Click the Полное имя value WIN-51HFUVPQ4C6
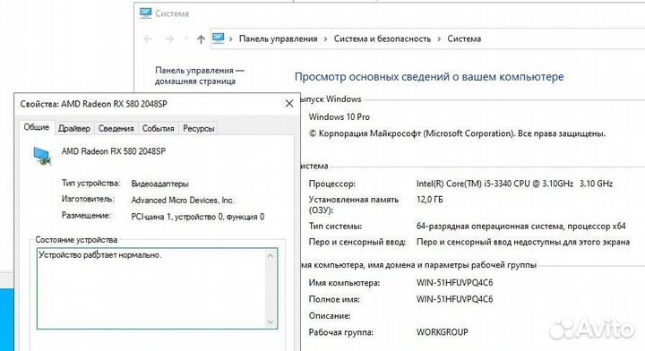Screen dimensions: 645x351 tap(454, 299)
